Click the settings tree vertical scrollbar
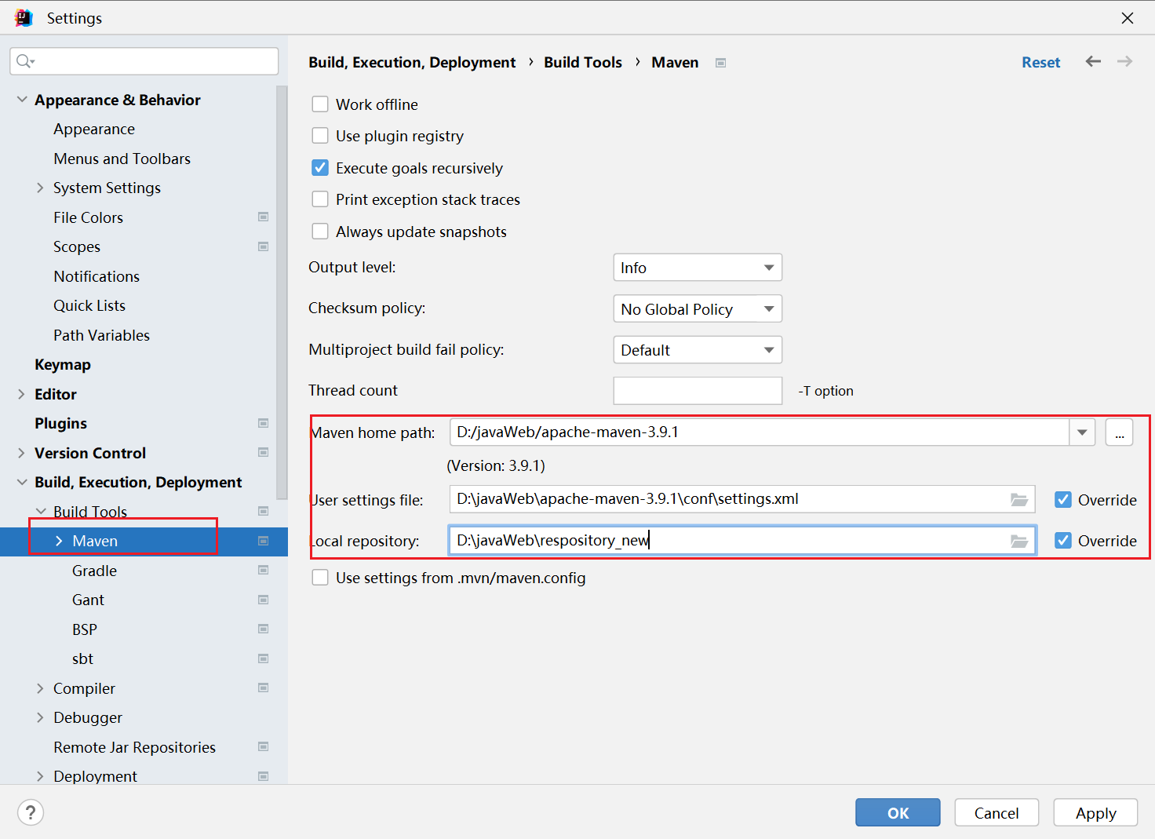 (x=282, y=292)
